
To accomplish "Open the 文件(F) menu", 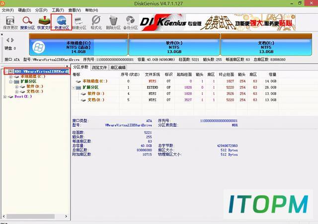I will (8, 10).
